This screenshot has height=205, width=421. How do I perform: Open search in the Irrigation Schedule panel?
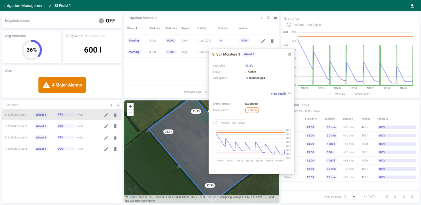click(268, 18)
